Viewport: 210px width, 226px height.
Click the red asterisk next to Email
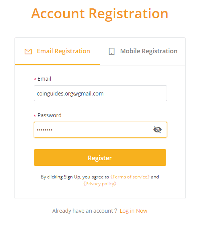[35, 79]
